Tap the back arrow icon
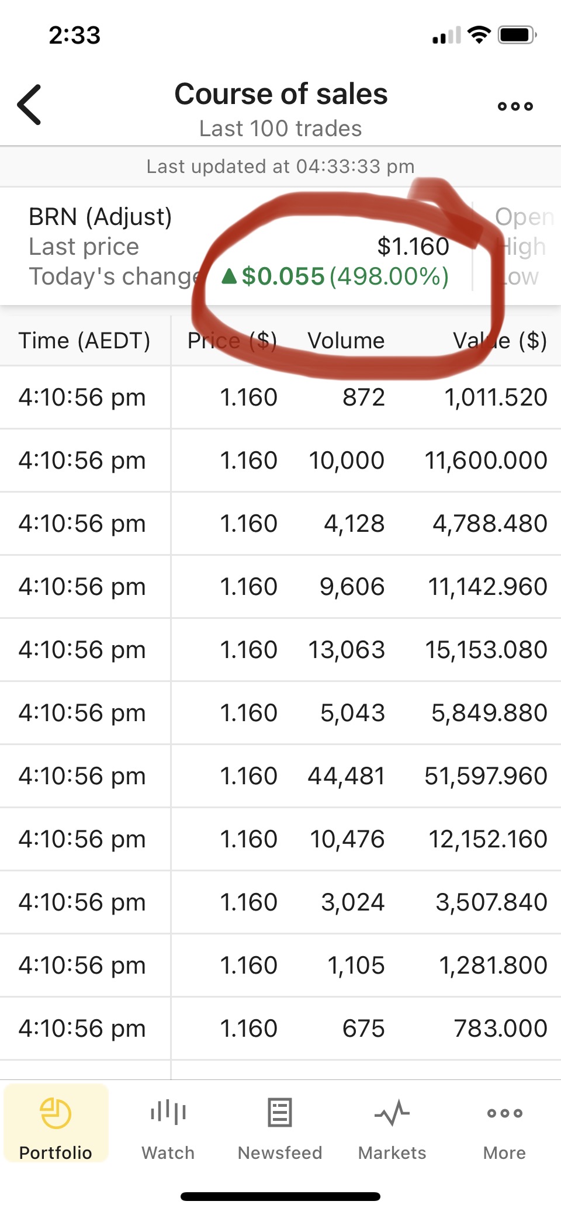The image size is (561, 1215). coord(30,105)
